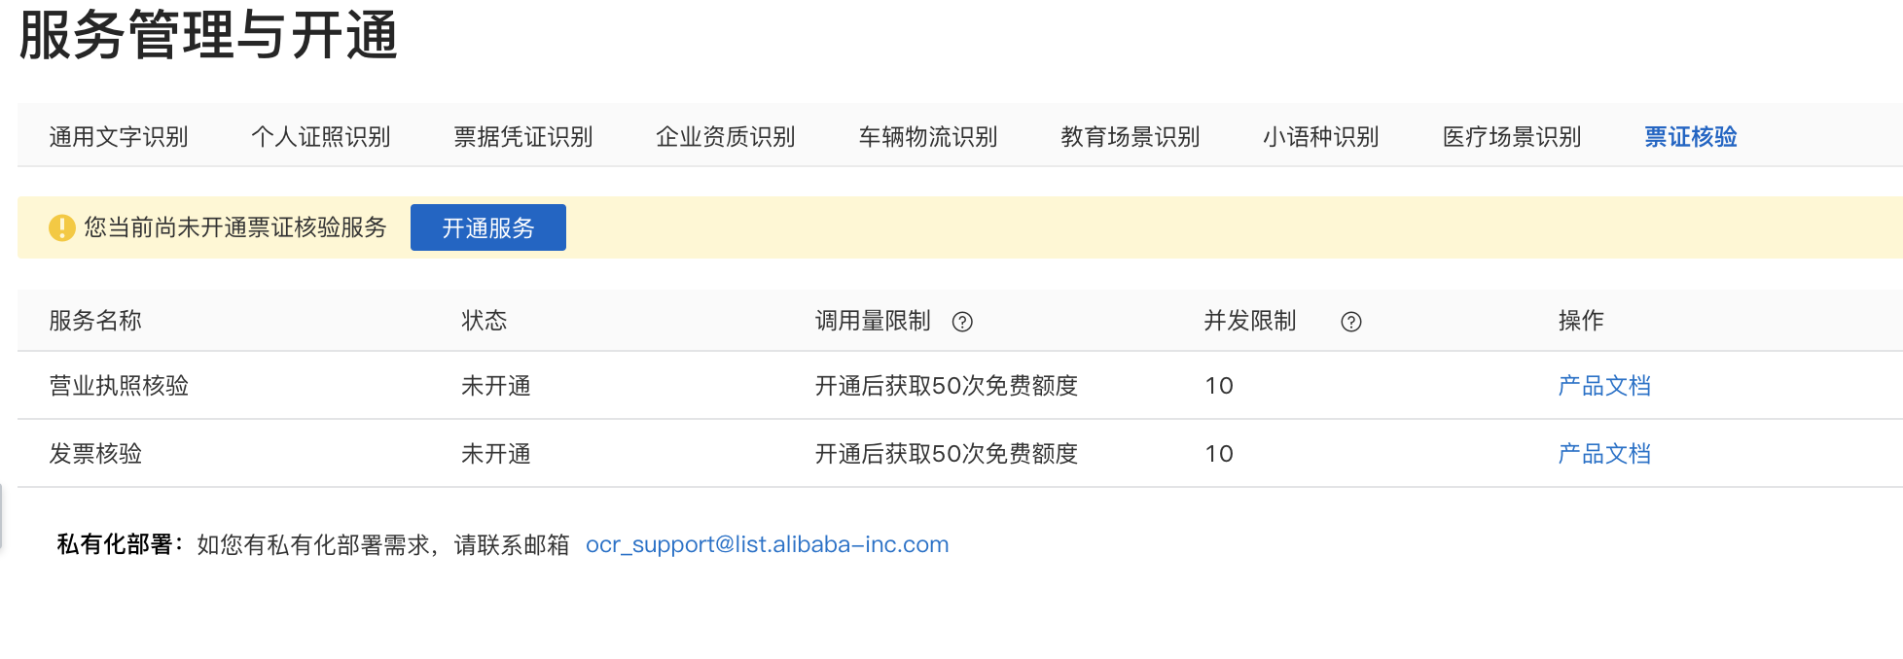
Task: Click the yellow warning icon in banner
Action: pyautogui.click(x=62, y=227)
